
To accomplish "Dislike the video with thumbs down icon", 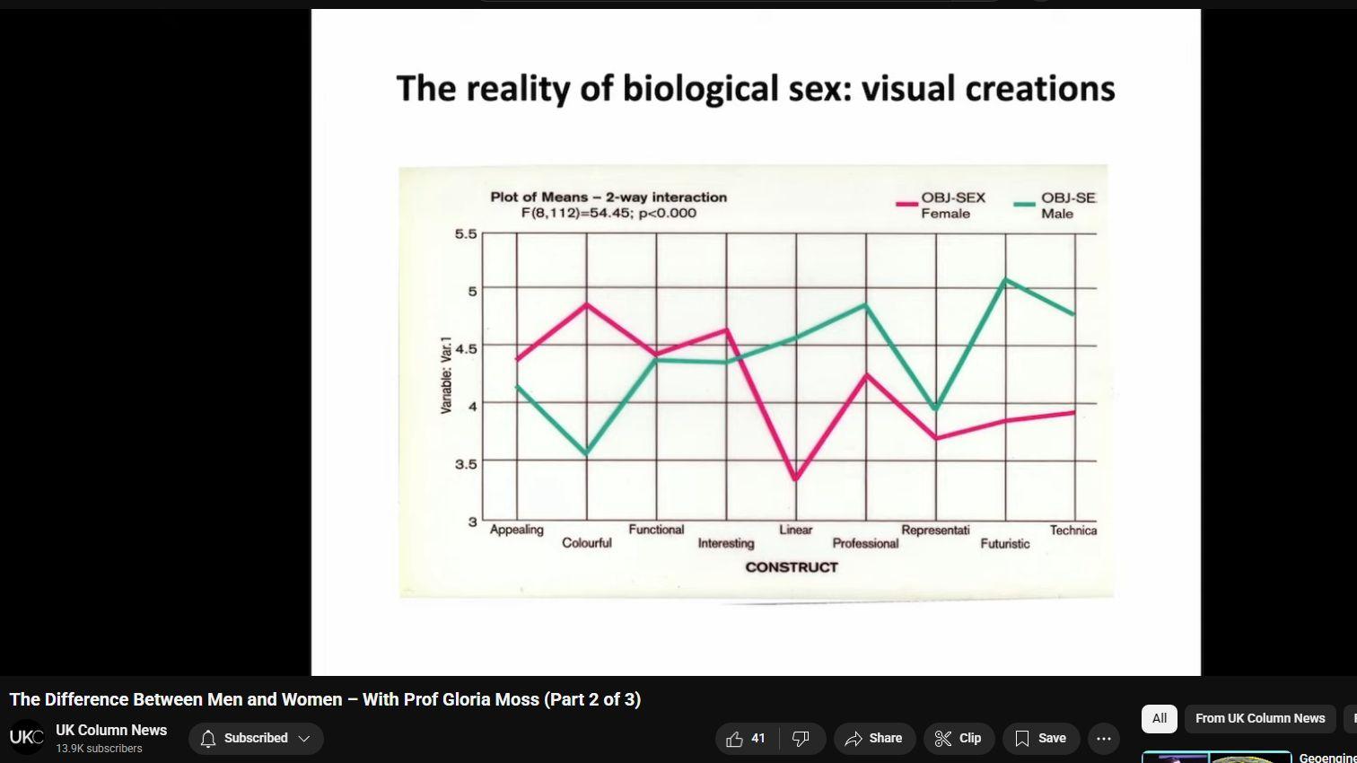I will click(801, 739).
